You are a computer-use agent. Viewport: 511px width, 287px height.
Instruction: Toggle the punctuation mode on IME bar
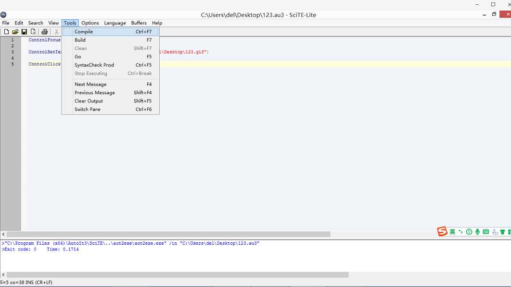coord(460,232)
